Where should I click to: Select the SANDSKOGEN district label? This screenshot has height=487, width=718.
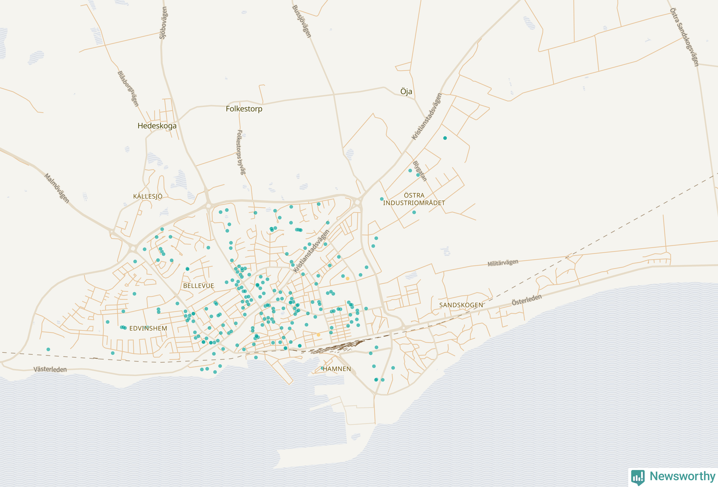coord(461,305)
